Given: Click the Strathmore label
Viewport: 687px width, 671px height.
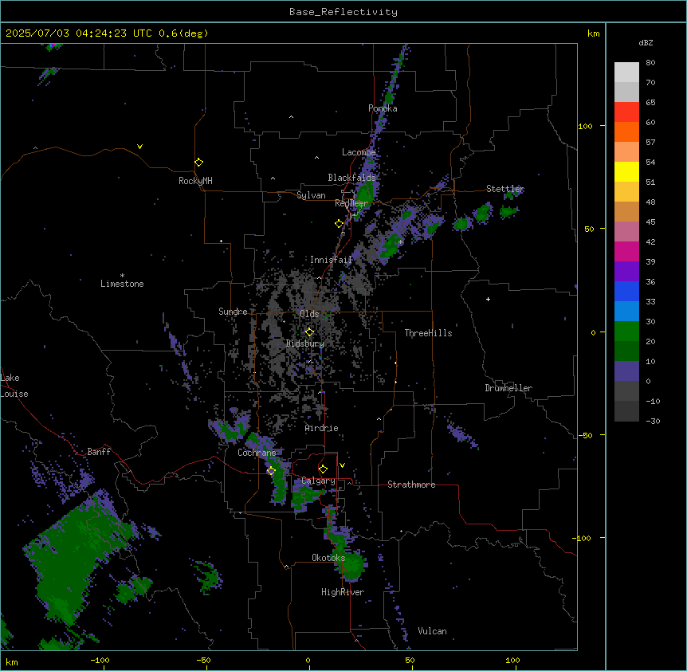Looking at the screenshot, I should (x=411, y=485).
